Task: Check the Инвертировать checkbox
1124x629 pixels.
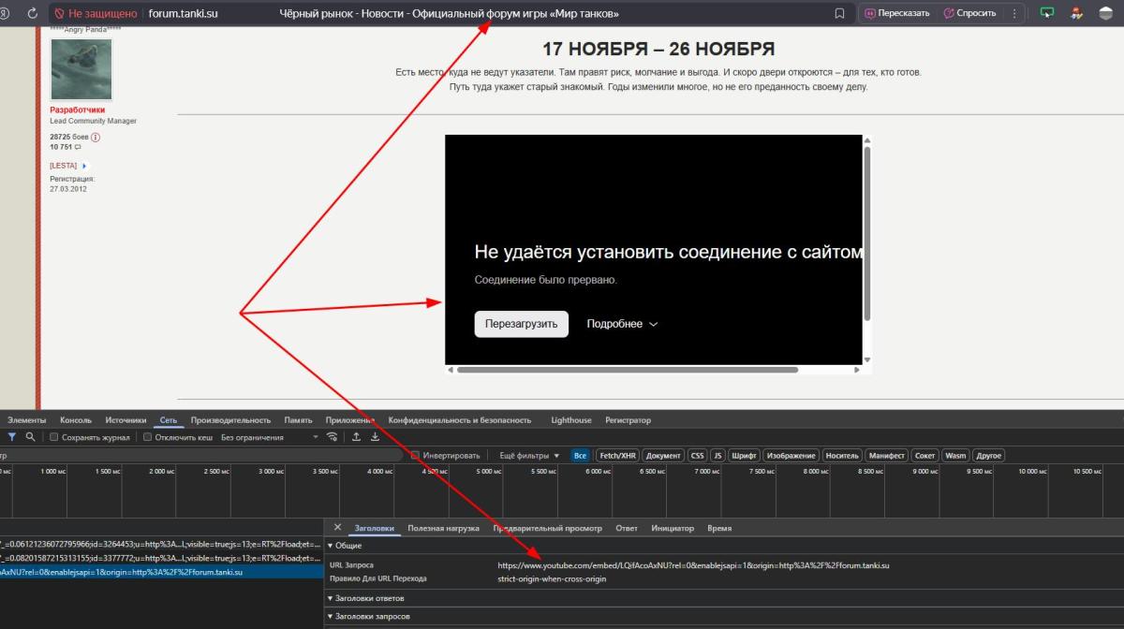Action: click(x=416, y=456)
